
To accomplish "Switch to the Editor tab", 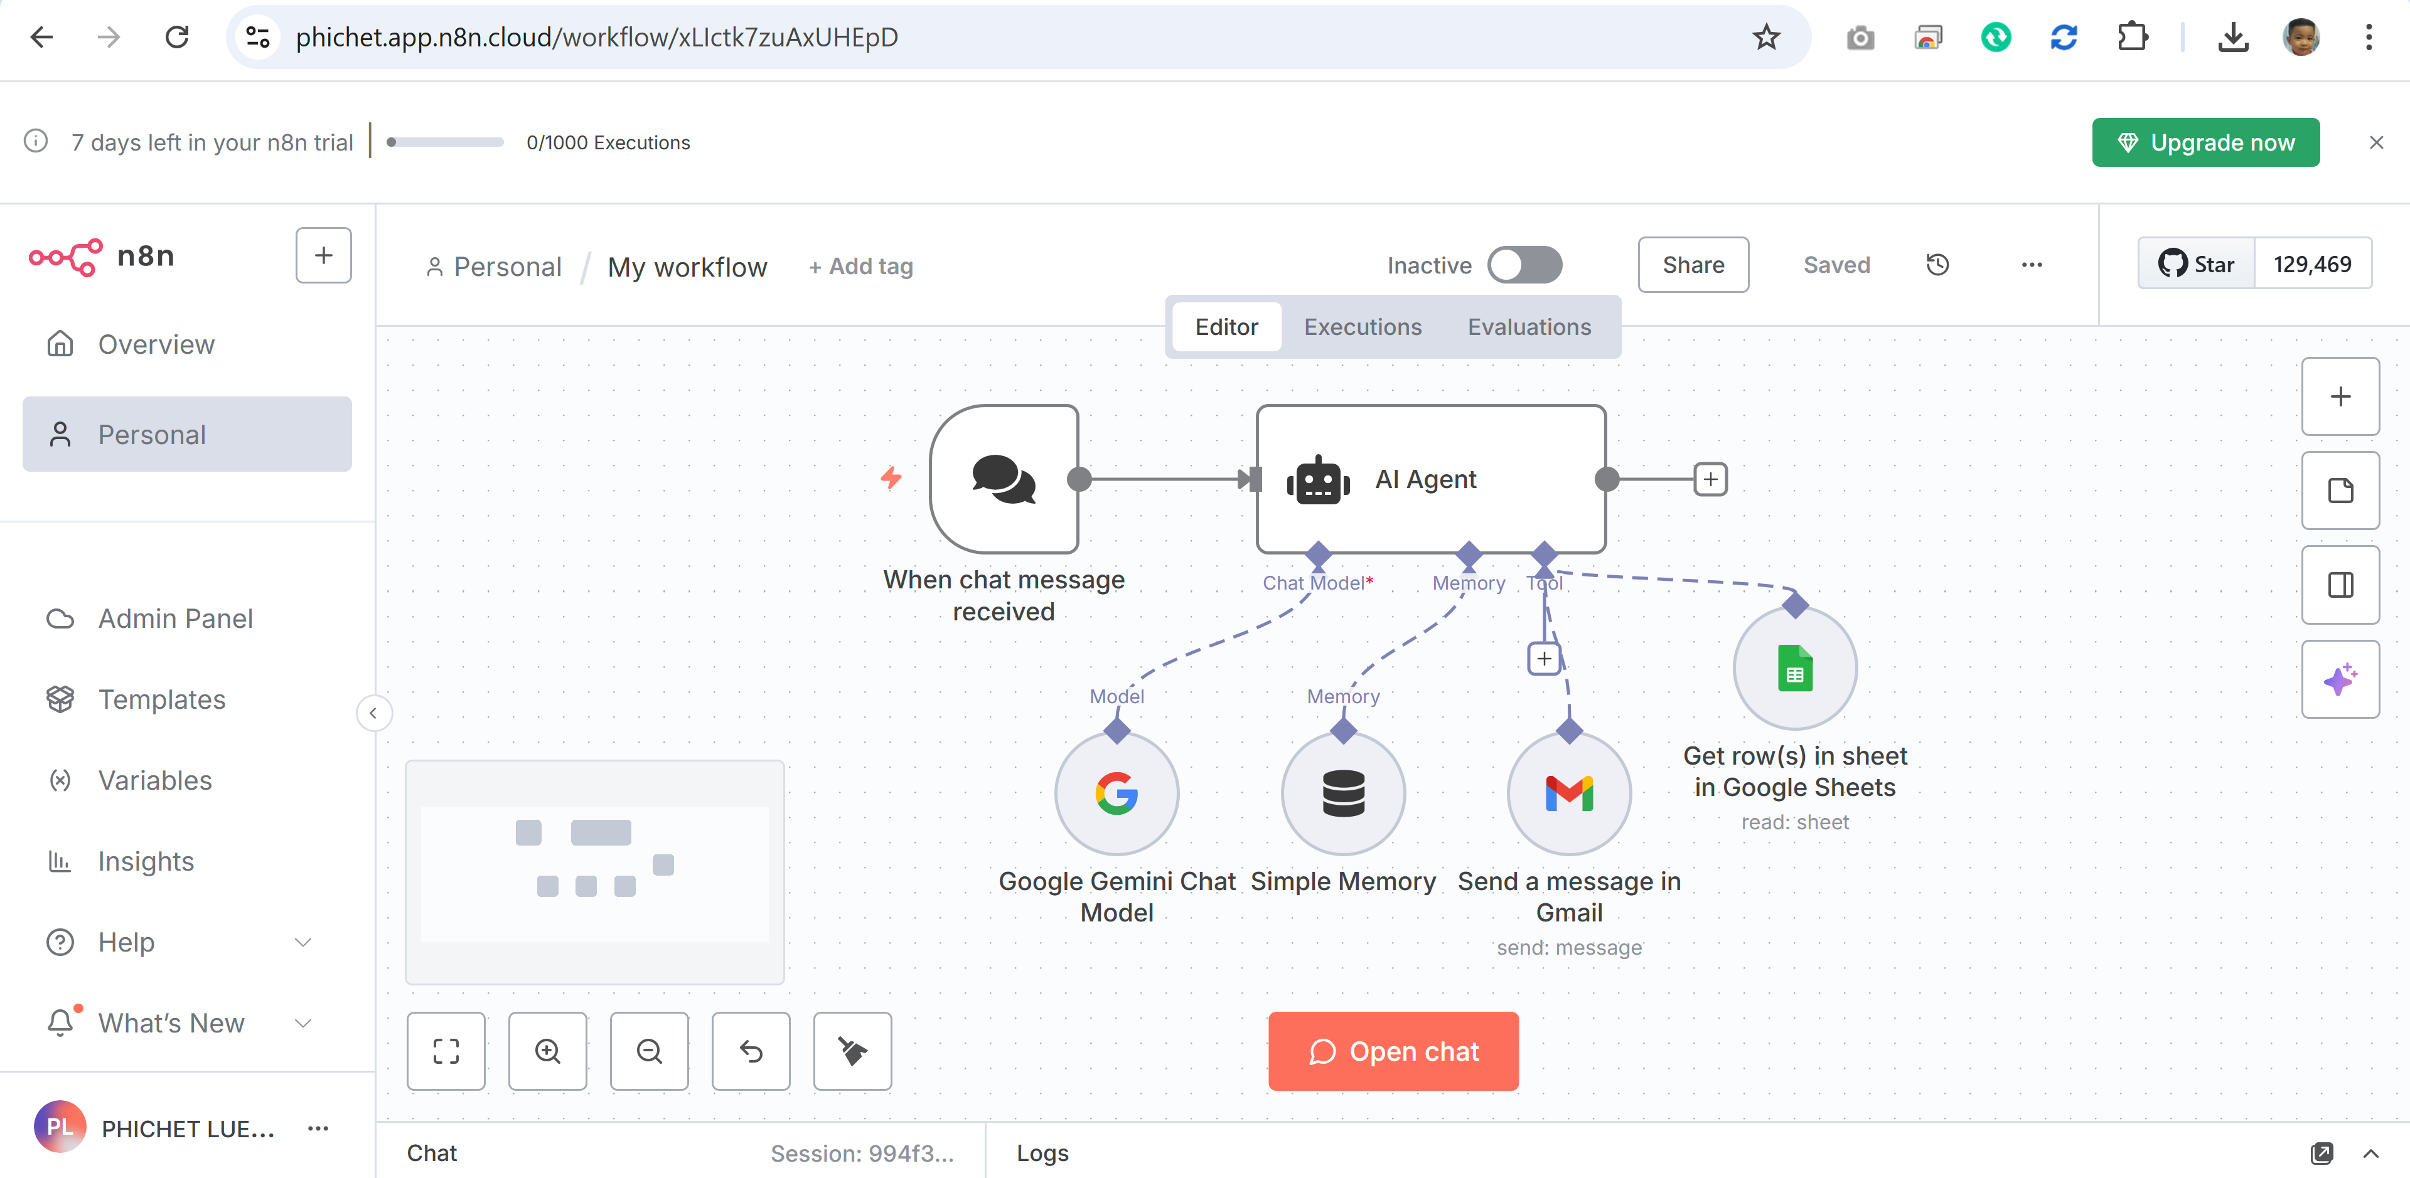I will click(x=1226, y=327).
